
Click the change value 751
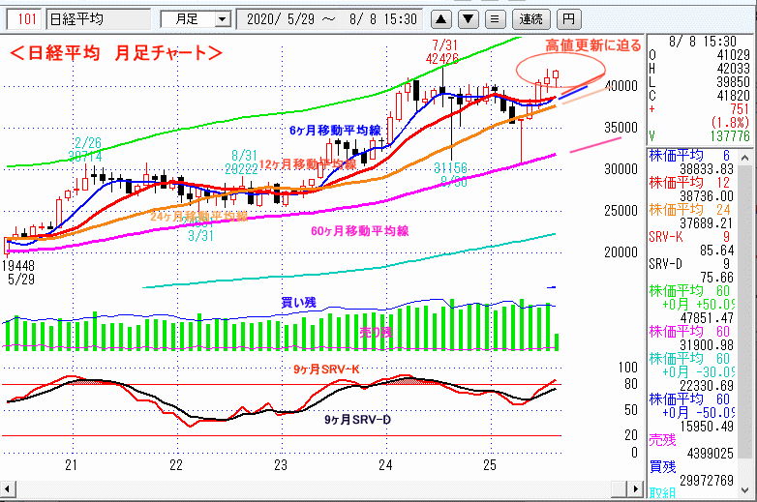point(740,109)
